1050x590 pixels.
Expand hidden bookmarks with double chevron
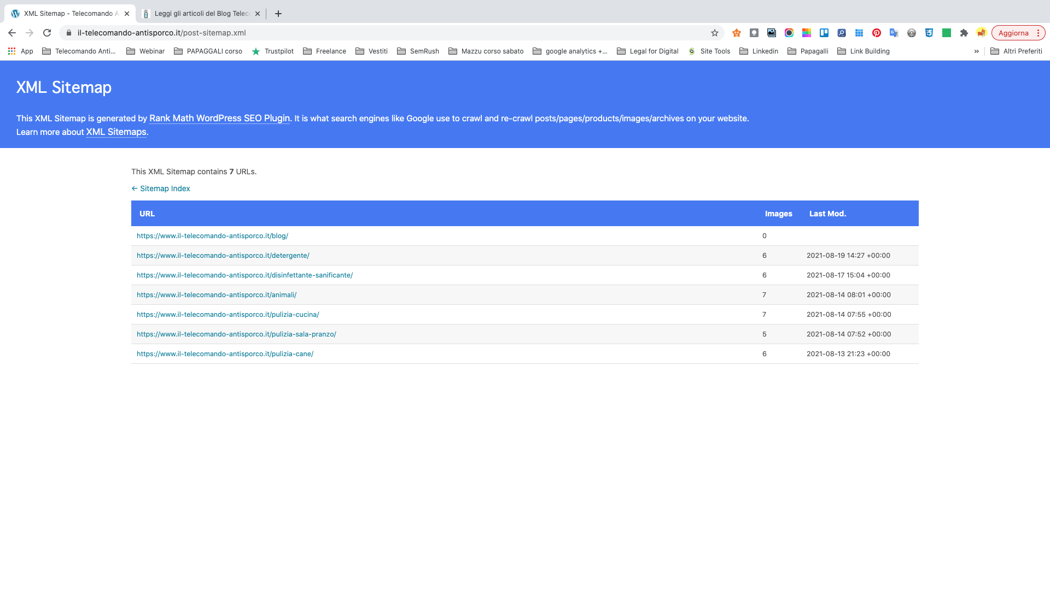point(976,51)
